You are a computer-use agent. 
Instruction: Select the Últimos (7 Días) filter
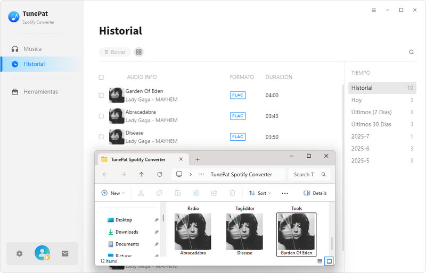(x=382, y=112)
